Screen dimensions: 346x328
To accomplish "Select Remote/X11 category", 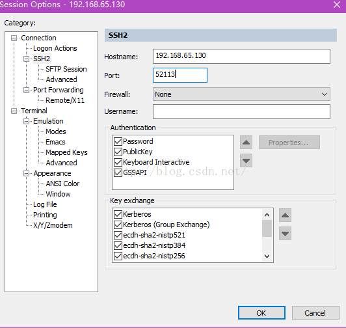I will click(65, 100).
